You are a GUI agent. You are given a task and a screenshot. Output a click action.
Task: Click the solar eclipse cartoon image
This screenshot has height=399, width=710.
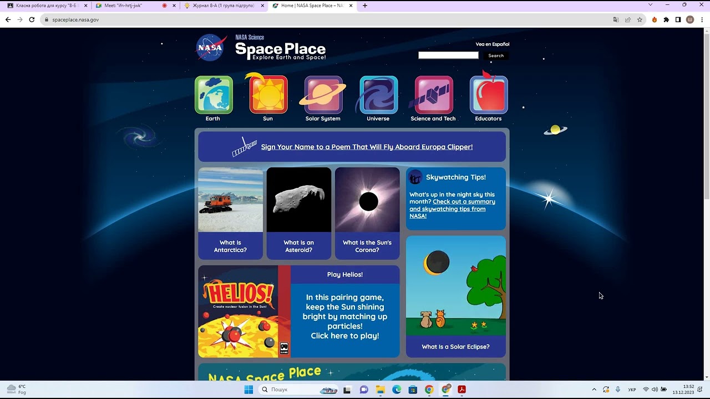[456, 286]
